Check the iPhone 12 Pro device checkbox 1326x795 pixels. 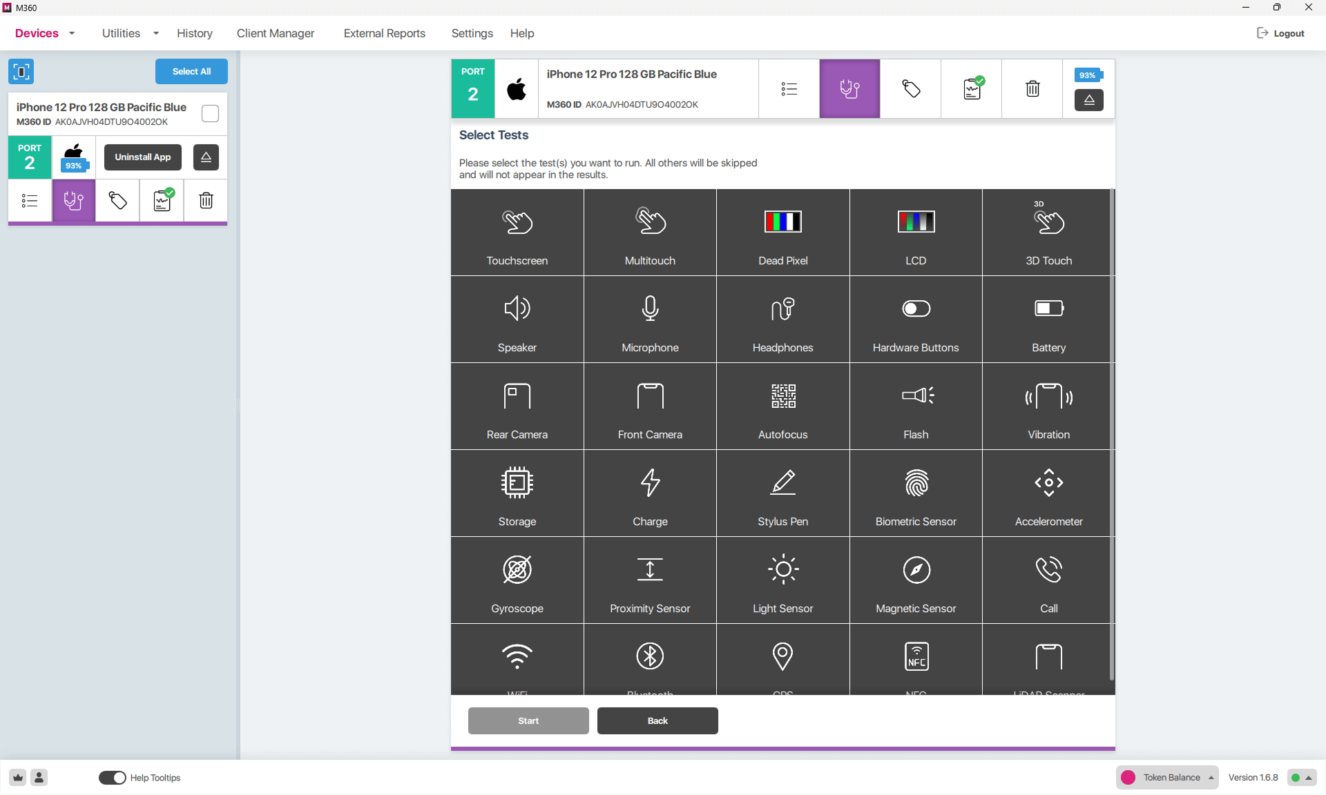(x=210, y=114)
